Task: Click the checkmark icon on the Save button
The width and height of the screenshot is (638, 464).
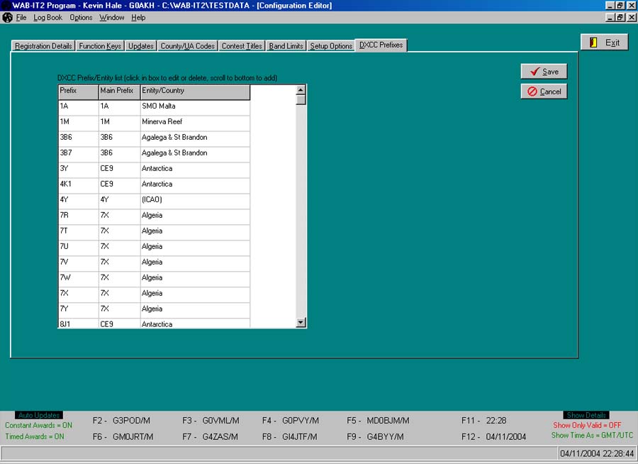Action: 533,71
